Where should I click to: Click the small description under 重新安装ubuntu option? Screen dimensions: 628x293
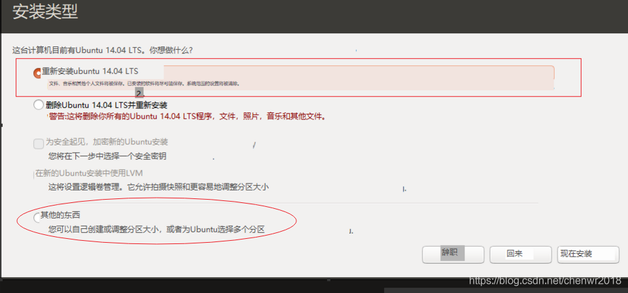[x=144, y=84]
